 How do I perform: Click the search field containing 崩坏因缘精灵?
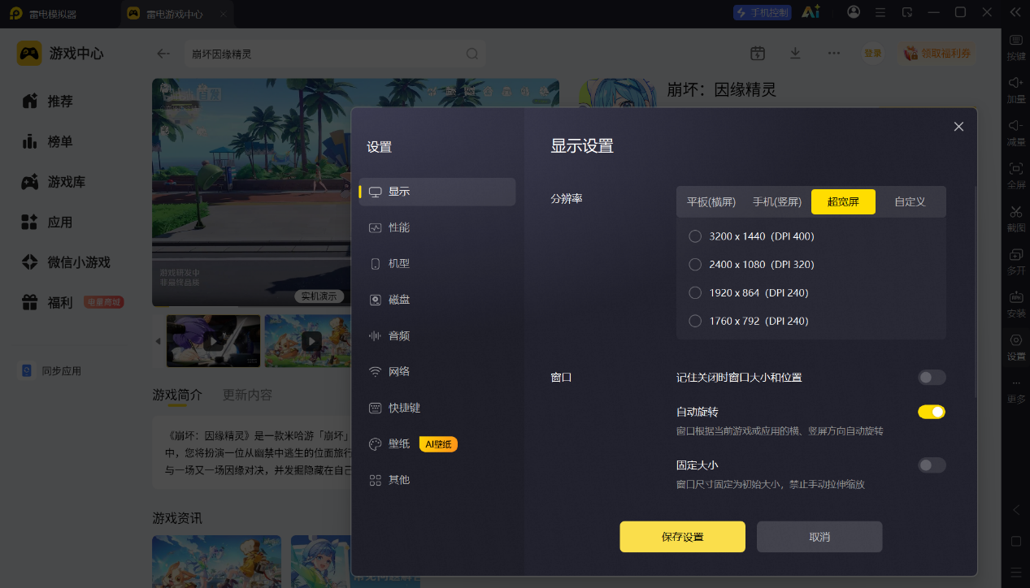(x=335, y=54)
